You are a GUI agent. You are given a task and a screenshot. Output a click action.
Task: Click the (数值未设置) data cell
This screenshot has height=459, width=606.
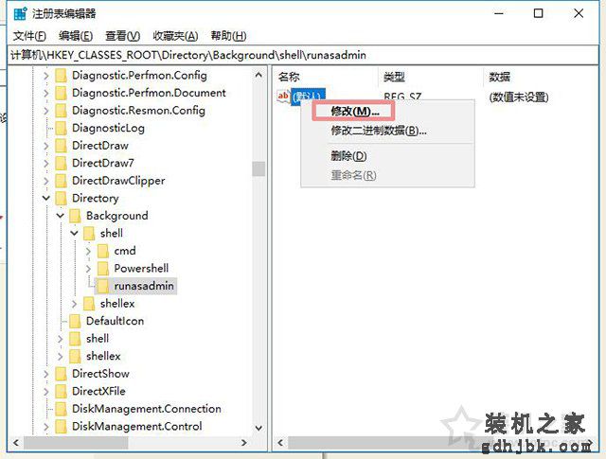pos(519,97)
